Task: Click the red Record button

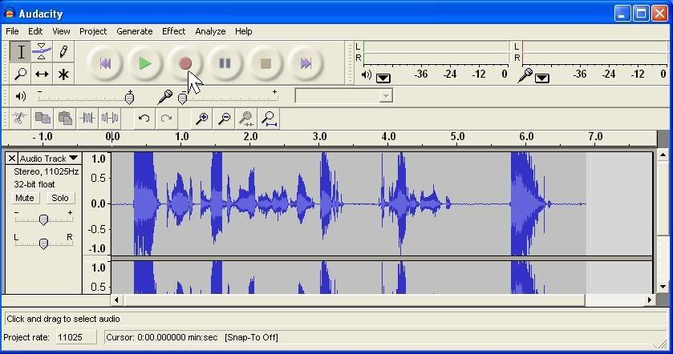Action: click(185, 63)
